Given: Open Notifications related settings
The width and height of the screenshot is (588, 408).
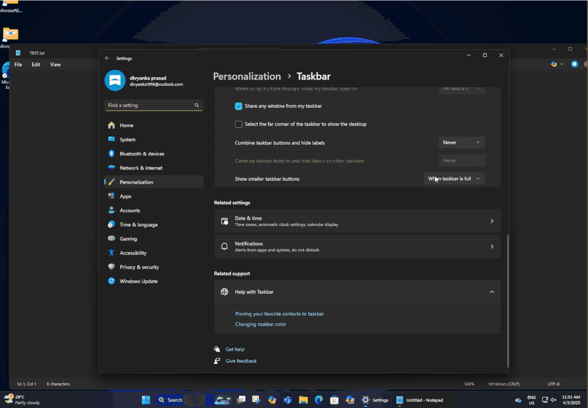Looking at the screenshot, I should coord(357,246).
